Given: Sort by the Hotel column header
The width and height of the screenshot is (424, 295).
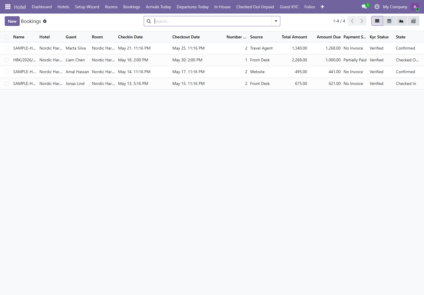Looking at the screenshot, I should 44,37.
